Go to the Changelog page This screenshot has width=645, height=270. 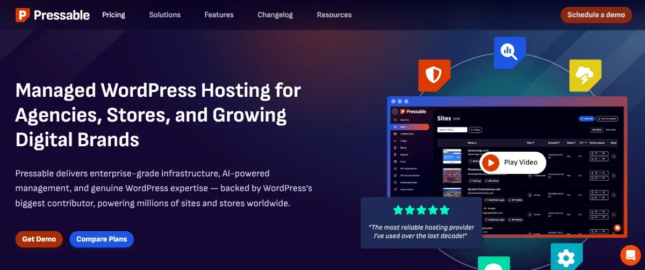pos(275,15)
